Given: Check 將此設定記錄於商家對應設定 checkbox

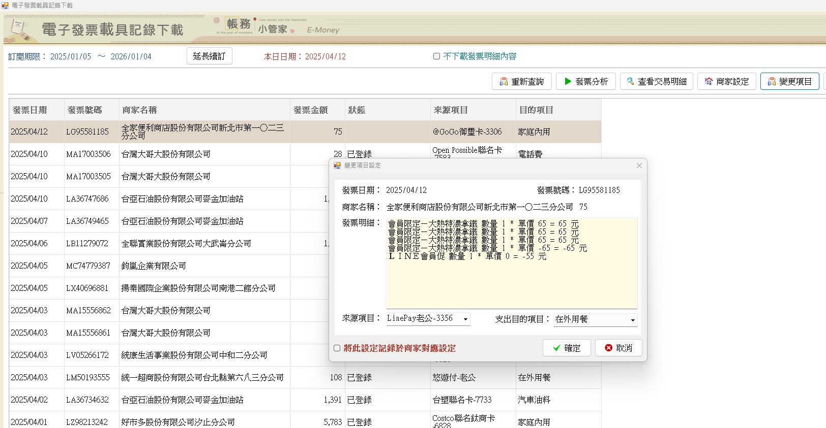Looking at the screenshot, I should pos(337,348).
